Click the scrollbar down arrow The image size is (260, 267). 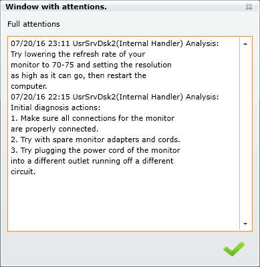tap(245, 224)
